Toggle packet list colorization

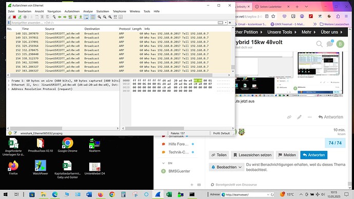pyautogui.click(x=92, y=17)
